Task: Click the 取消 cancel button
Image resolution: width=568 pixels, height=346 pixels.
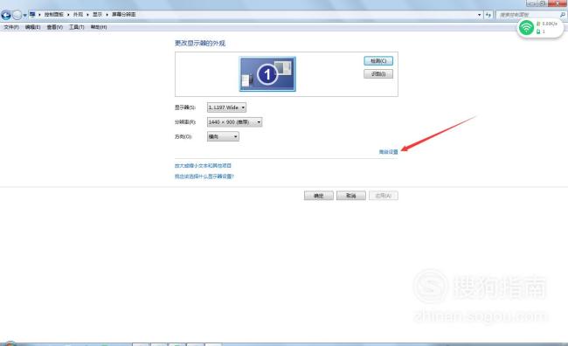Action: (x=351, y=196)
